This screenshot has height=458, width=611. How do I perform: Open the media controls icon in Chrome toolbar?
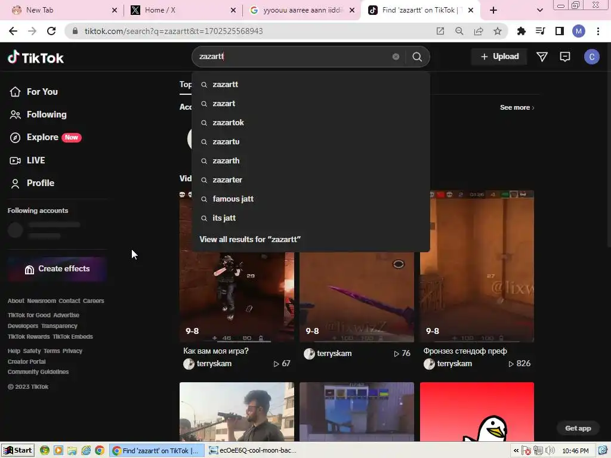click(540, 31)
